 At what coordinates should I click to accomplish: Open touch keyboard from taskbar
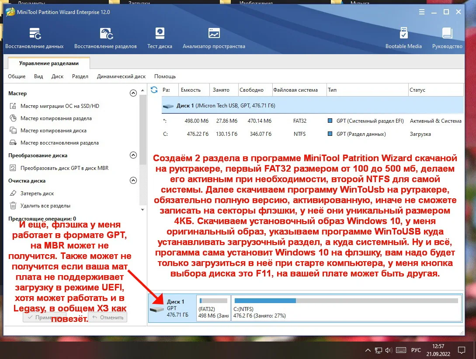[401, 350]
